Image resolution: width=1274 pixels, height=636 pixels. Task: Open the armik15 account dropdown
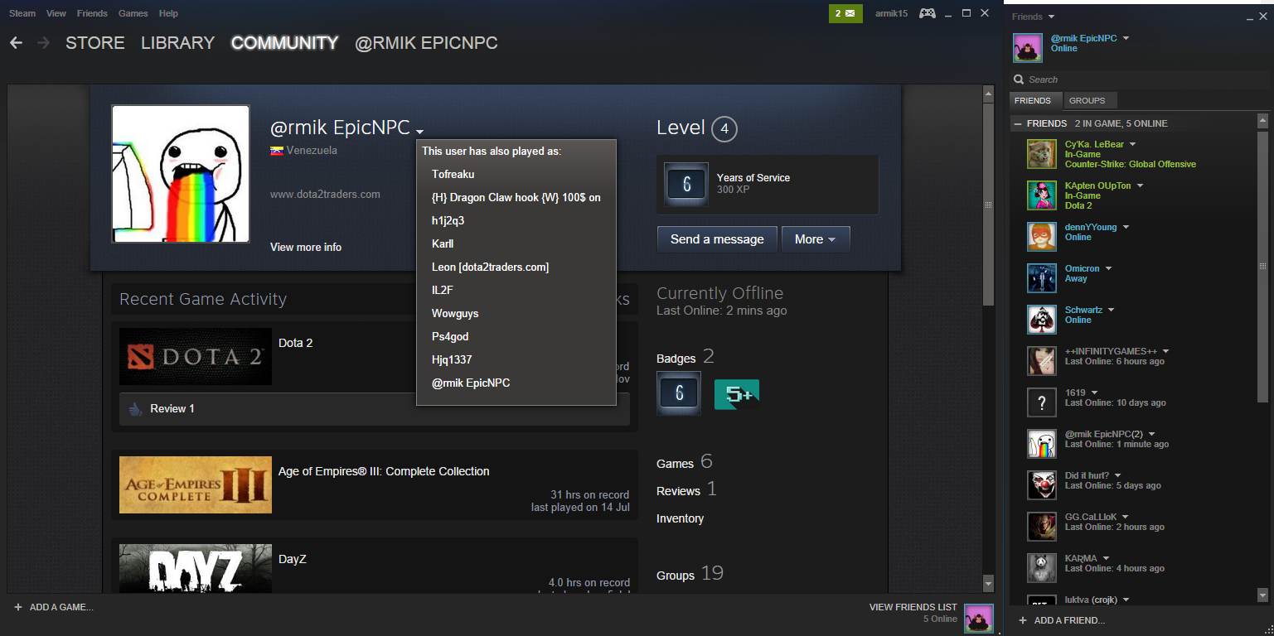(x=892, y=13)
